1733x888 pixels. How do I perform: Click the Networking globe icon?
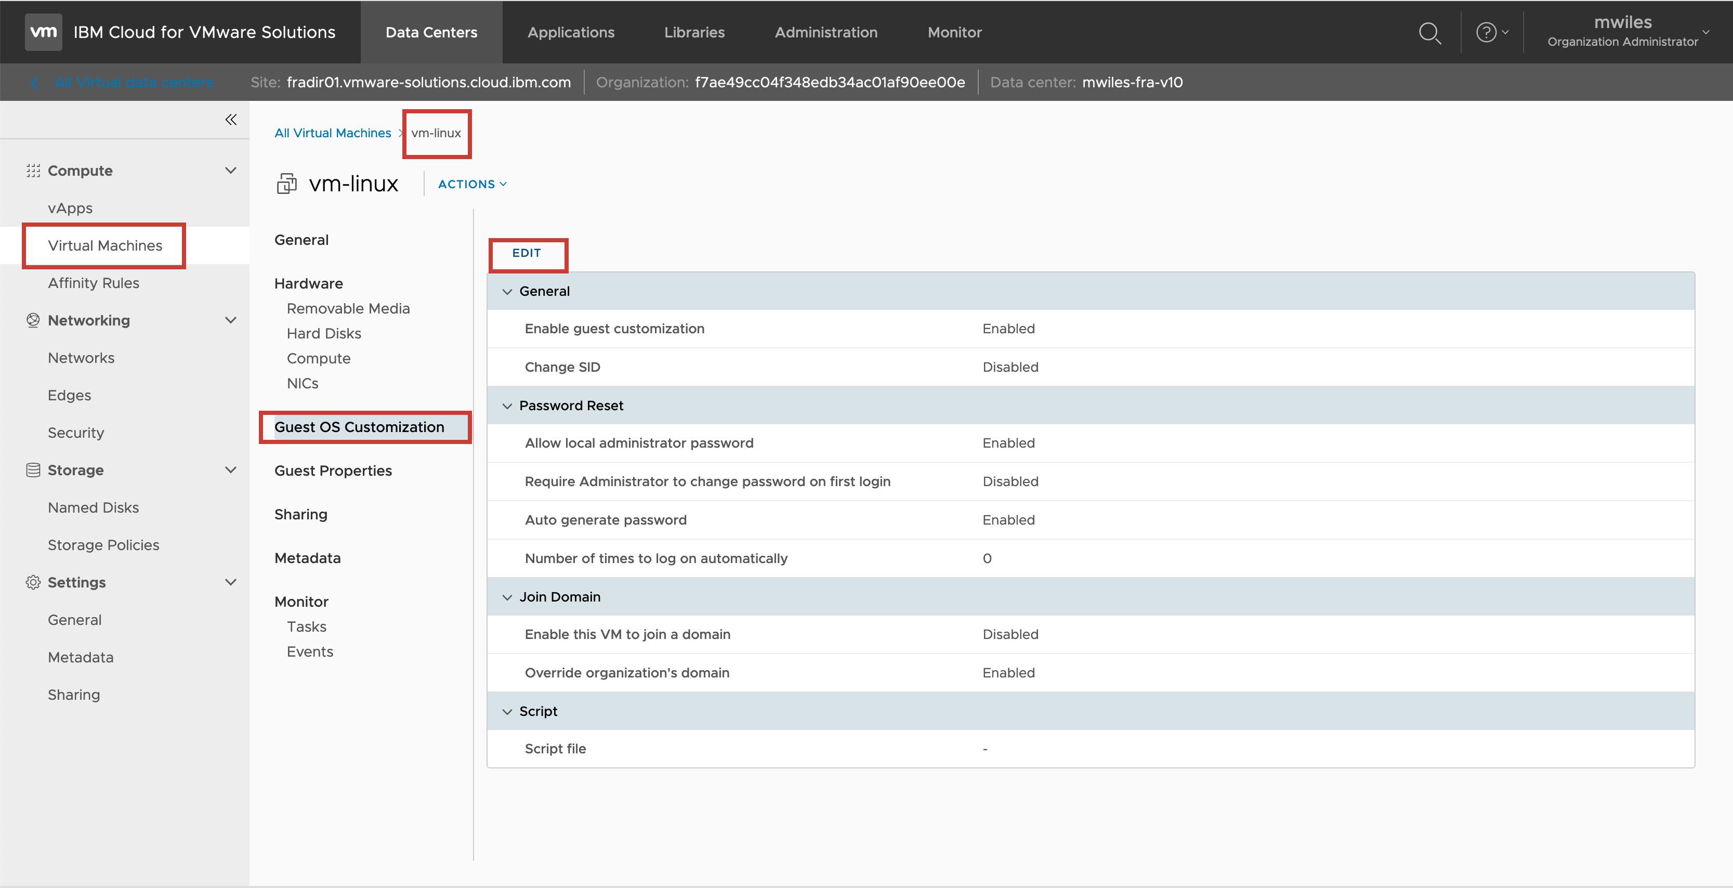(x=33, y=320)
